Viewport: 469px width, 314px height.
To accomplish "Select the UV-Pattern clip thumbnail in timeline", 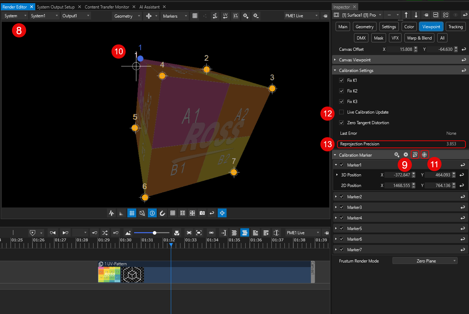I will 109,274.
